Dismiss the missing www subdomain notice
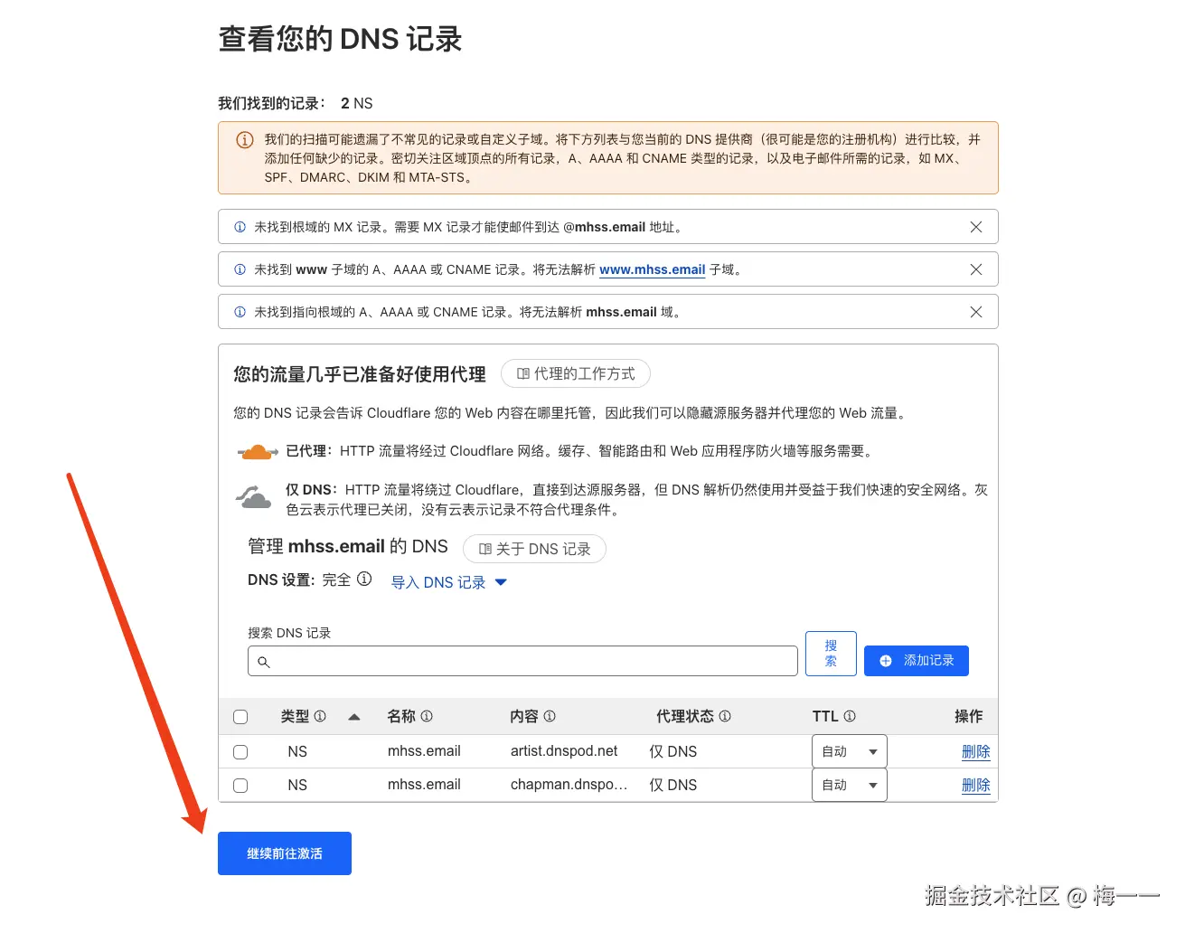This screenshot has height=933, width=1185. point(975,269)
